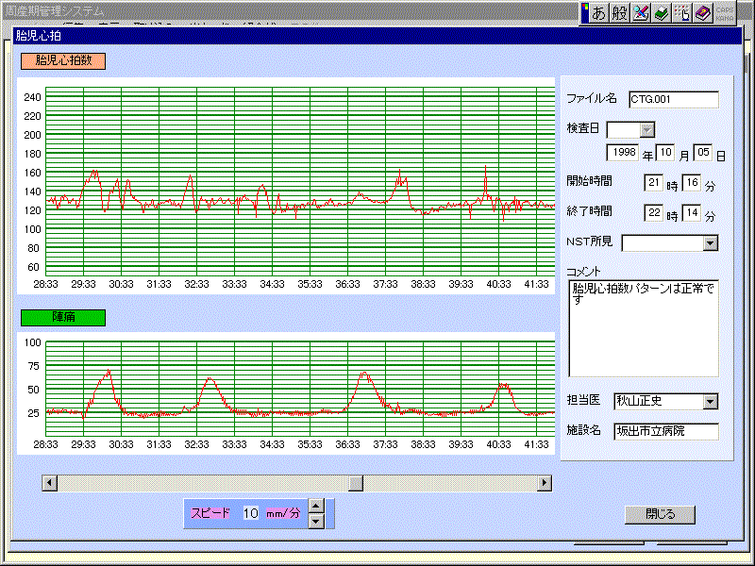Open the IME dictionary tool with green book
Viewport: 755px width, 566px height.
662,13
